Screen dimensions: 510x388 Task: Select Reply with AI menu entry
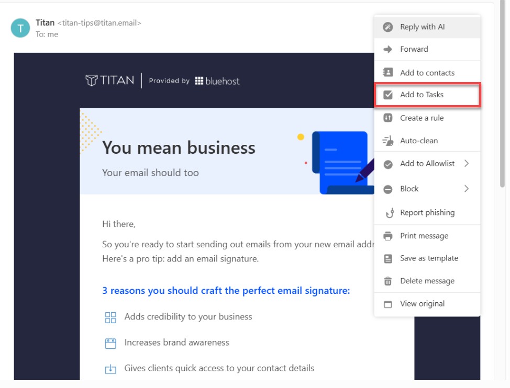(x=427, y=27)
